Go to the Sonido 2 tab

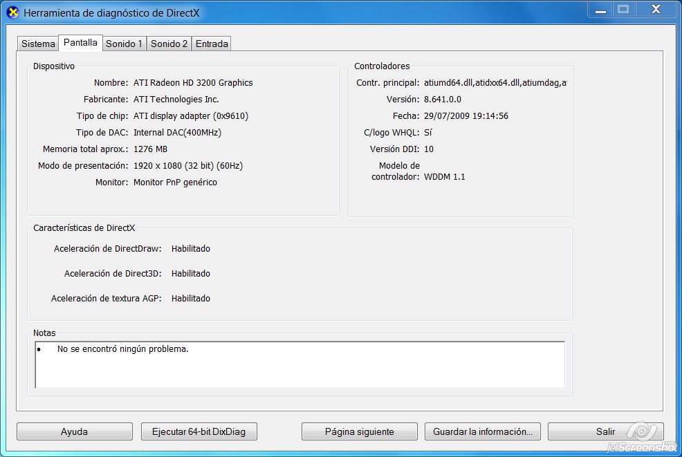169,44
